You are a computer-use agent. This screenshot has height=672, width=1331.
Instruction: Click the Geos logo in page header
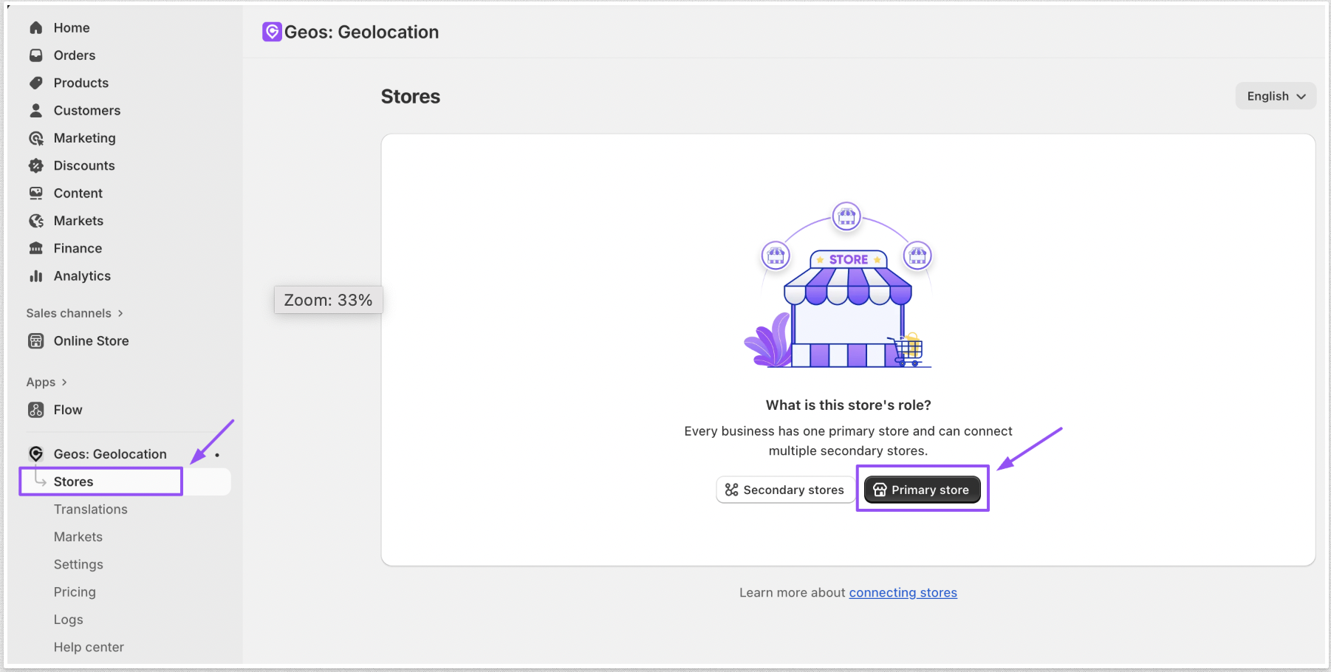pos(272,32)
